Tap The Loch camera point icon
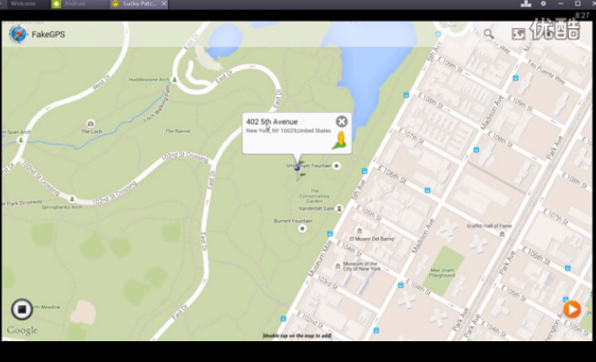The height and width of the screenshot is (362, 596). pos(90,124)
